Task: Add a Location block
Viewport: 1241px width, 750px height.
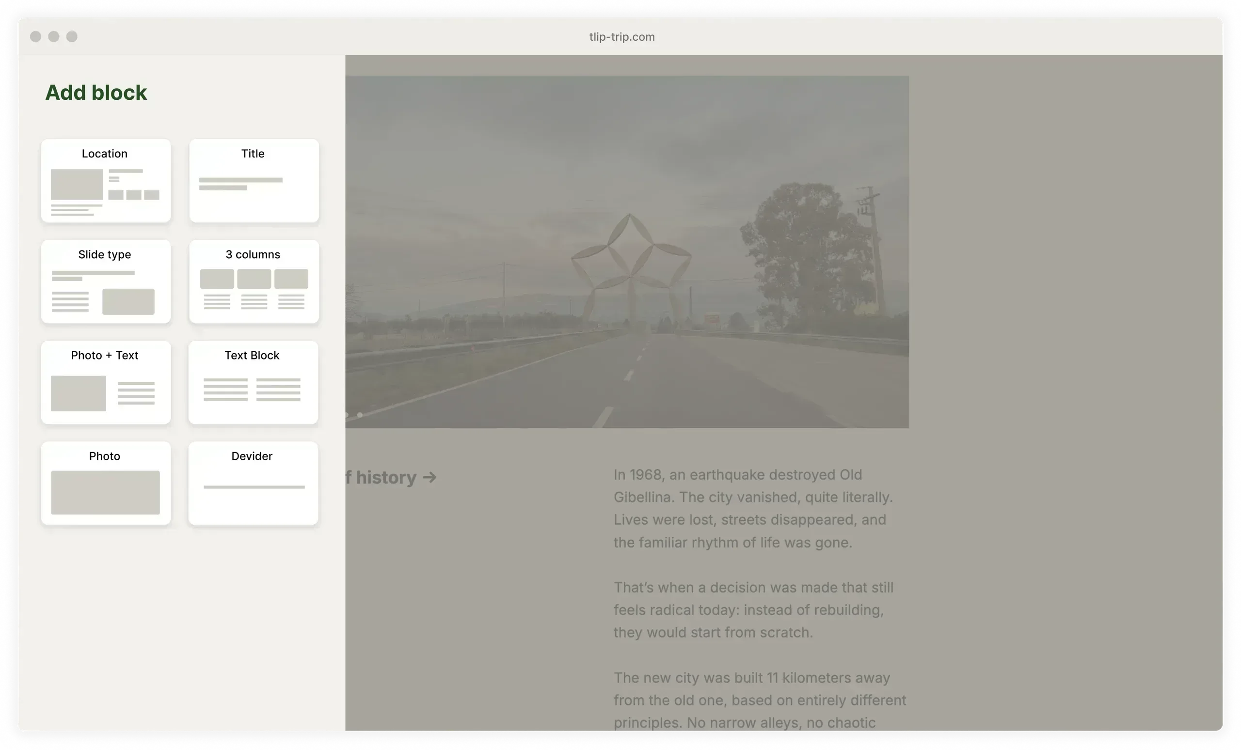Action: click(106, 181)
